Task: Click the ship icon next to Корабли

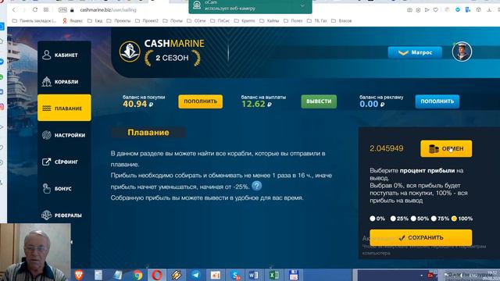Action: tap(47, 81)
